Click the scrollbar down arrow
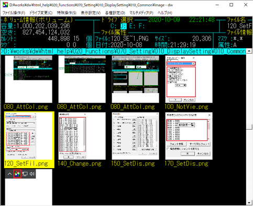Viewport: 253px width, 206px height. [249, 203]
